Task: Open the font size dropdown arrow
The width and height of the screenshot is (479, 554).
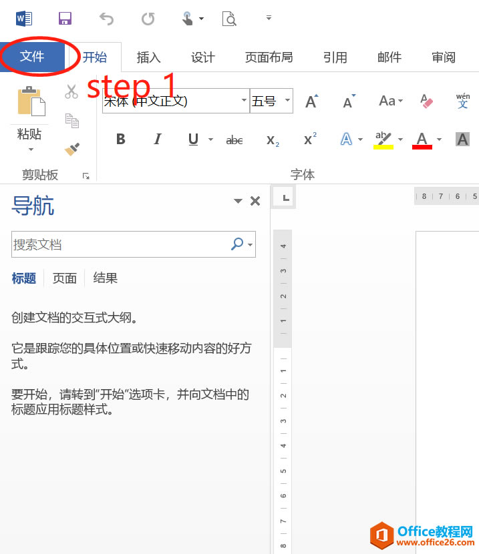Action: (x=288, y=101)
